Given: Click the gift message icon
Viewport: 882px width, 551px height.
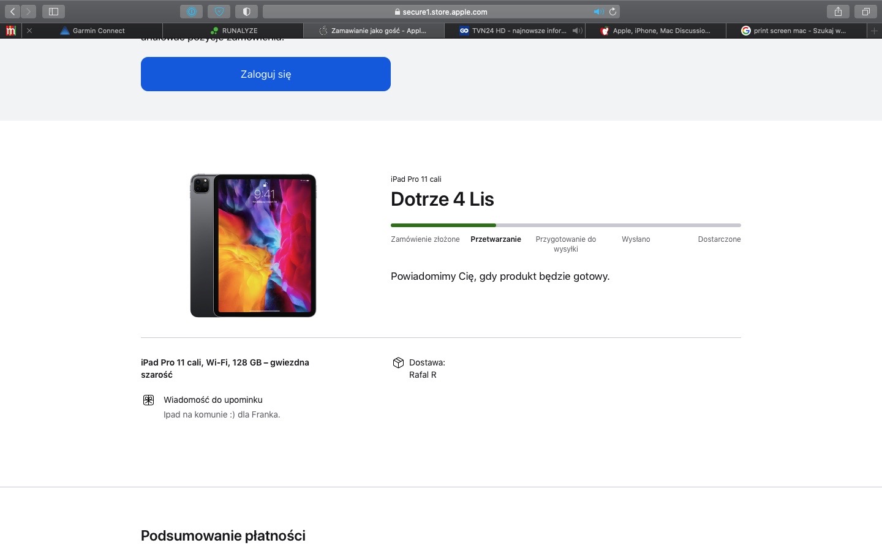Looking at the screenshot, I should (148, 400).
